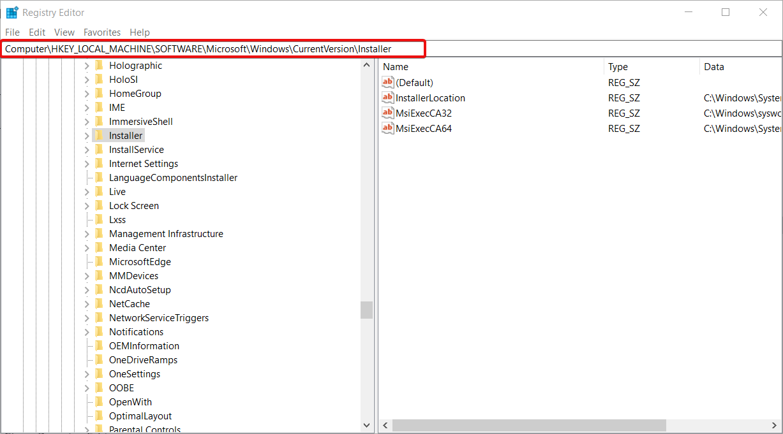Click the Internet Settings folder icon
This screenshot has width=783, height=434.
point(98,163)
